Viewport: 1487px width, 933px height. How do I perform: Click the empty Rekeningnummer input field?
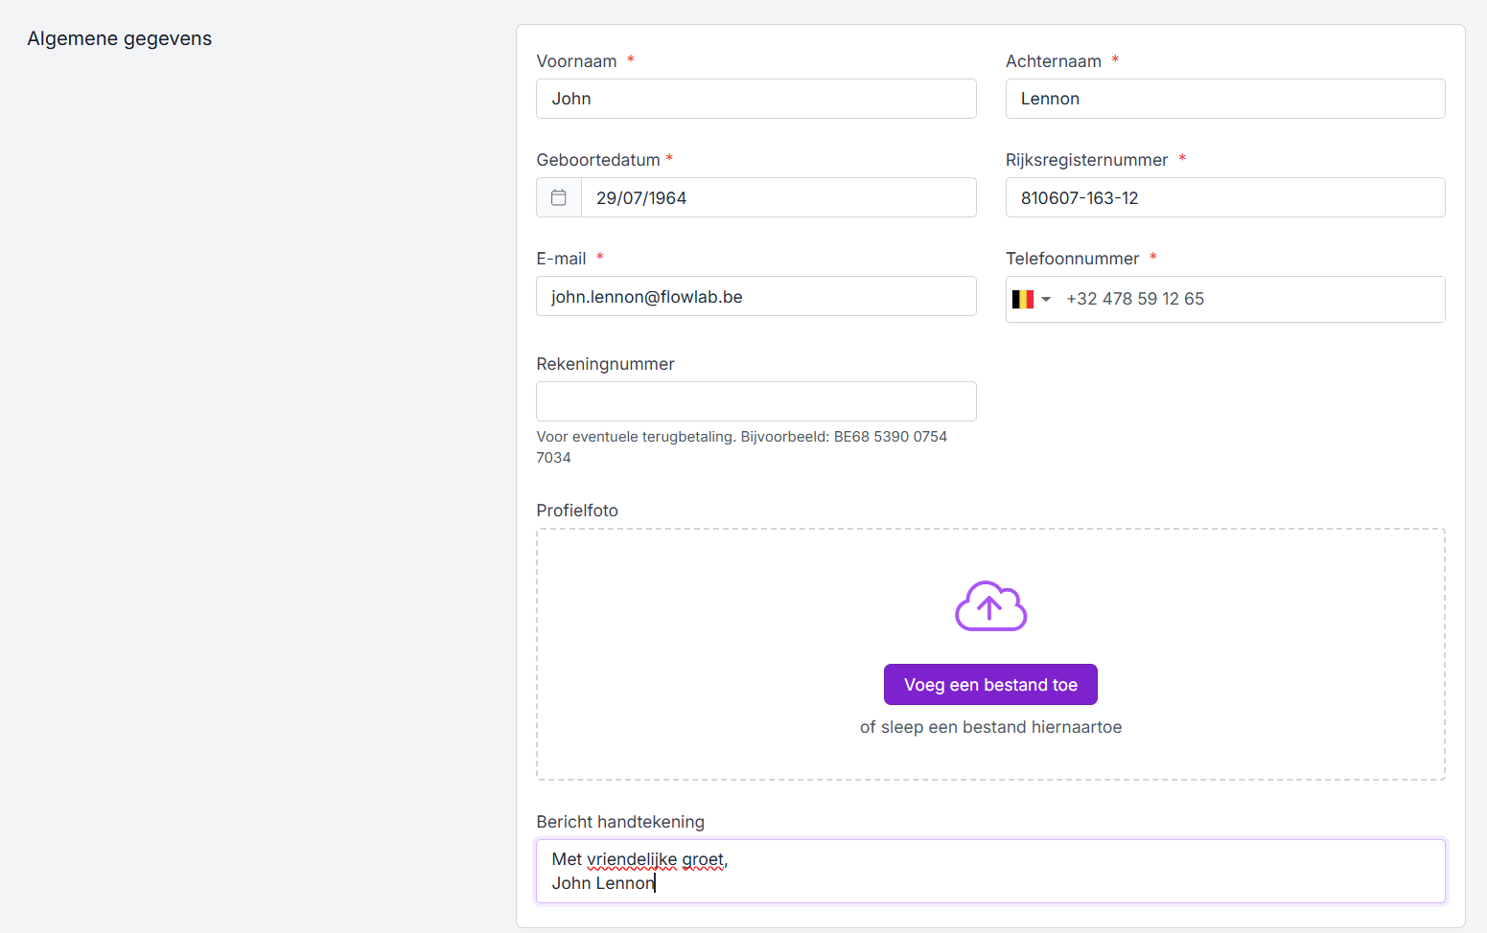755,401
